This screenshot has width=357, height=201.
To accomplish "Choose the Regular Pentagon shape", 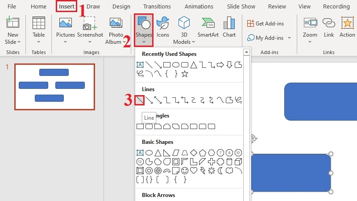I will (203, 153).
